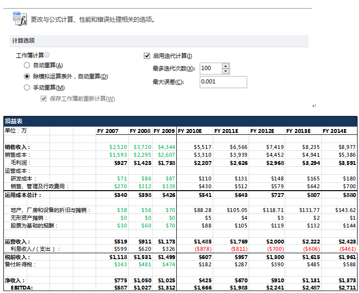This screenshot has height=293, width=359.
Task: Toggle the 启用迭代计算 checkbox
Action: pyautogui.click(x=147, y=56)
